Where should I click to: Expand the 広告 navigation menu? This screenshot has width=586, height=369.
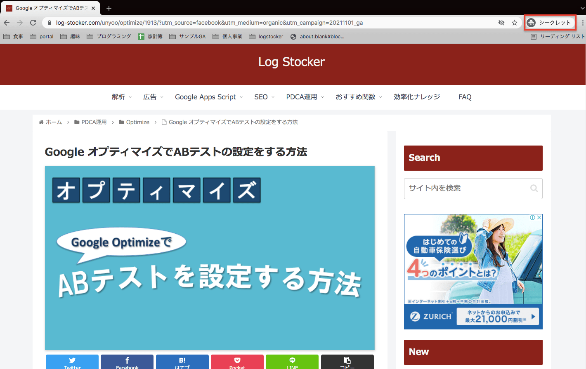(x=153, y=97)
